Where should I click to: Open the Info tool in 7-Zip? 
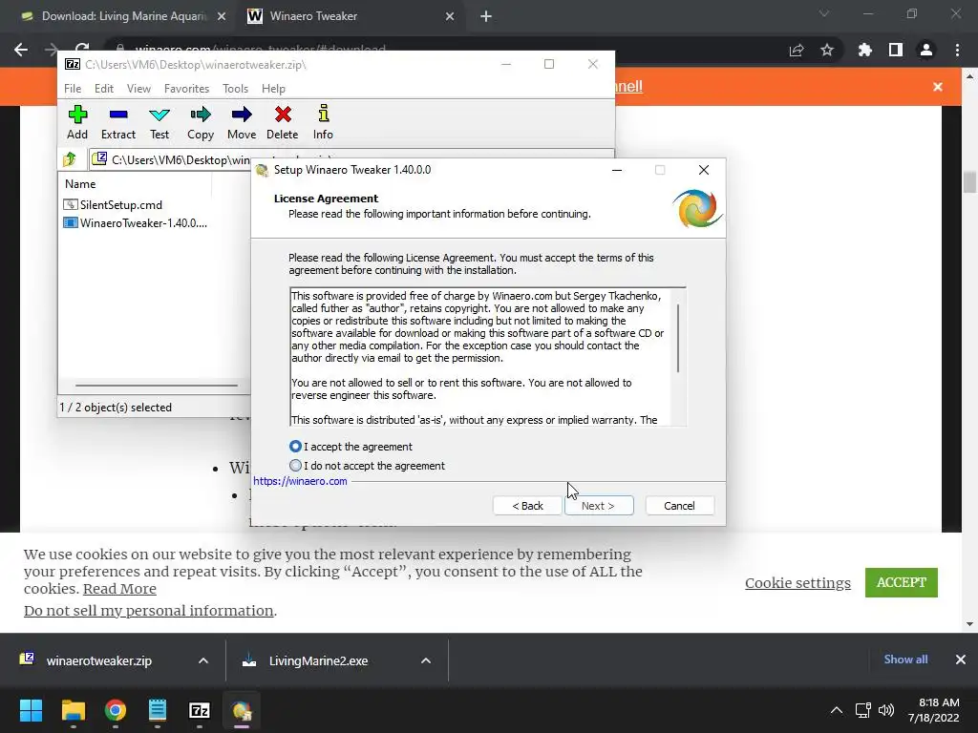pyautogui.click(x=323, y=122)
